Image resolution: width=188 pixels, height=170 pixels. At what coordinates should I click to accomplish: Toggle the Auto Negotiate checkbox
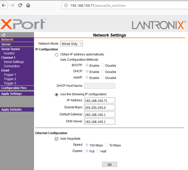click(57, 139)
